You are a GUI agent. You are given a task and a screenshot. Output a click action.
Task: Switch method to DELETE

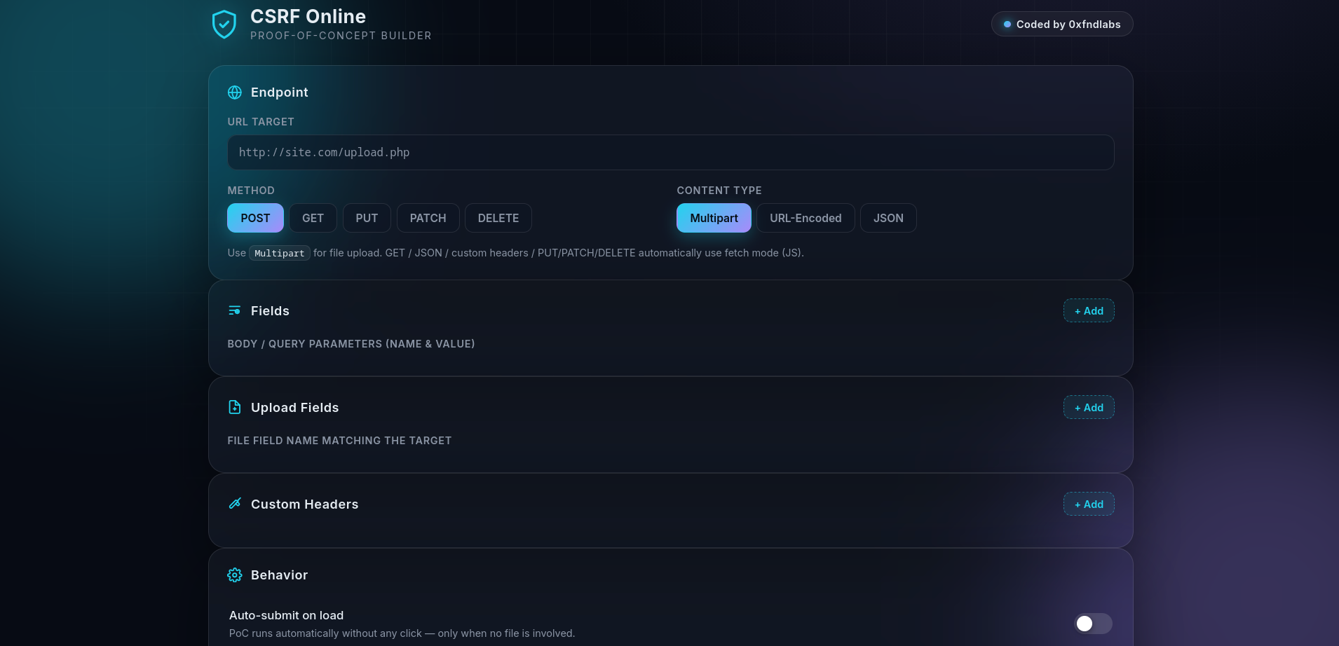click(498, 218)
